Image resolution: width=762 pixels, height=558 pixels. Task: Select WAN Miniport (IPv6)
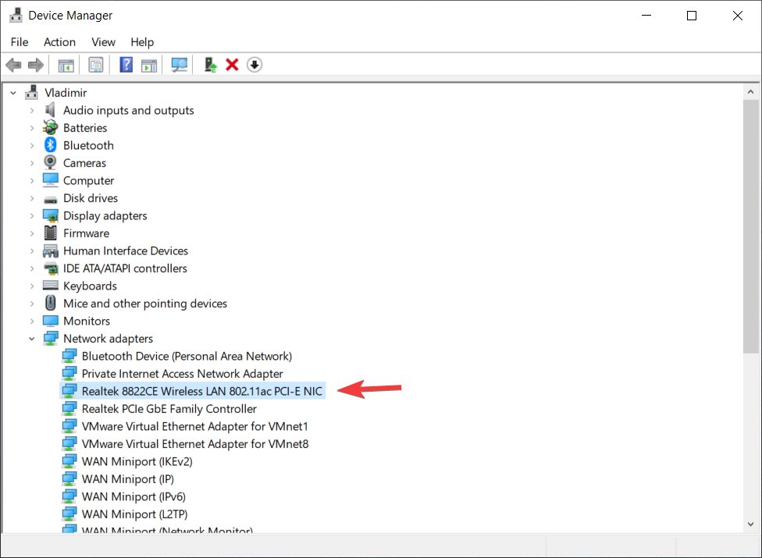[134, 496]
